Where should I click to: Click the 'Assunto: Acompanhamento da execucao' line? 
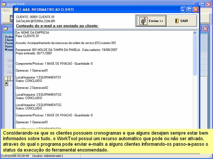[66, 43]
